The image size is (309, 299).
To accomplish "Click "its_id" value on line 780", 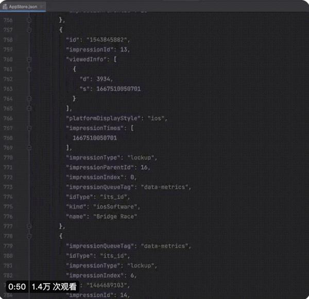I will (114, 256).
